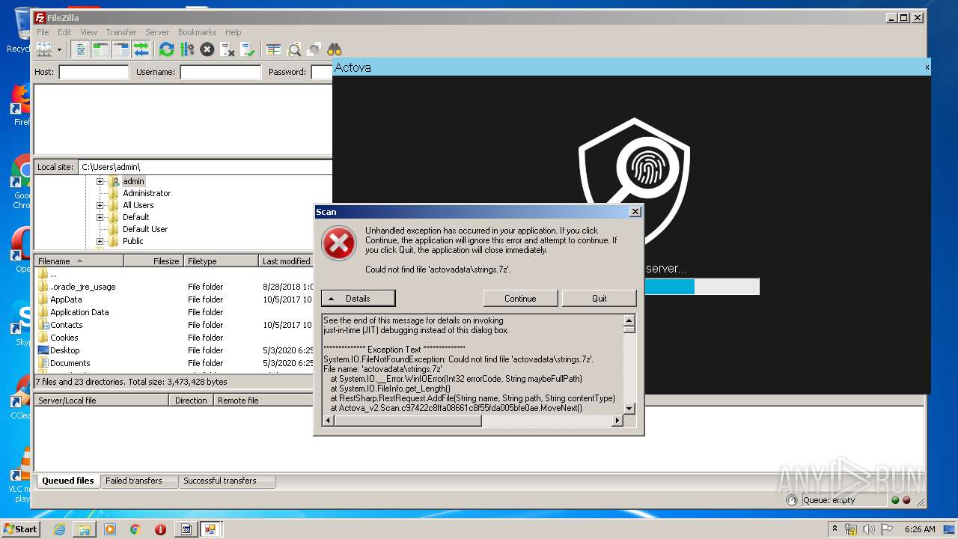Select the Administrator folder in tree

click(147, 193)
